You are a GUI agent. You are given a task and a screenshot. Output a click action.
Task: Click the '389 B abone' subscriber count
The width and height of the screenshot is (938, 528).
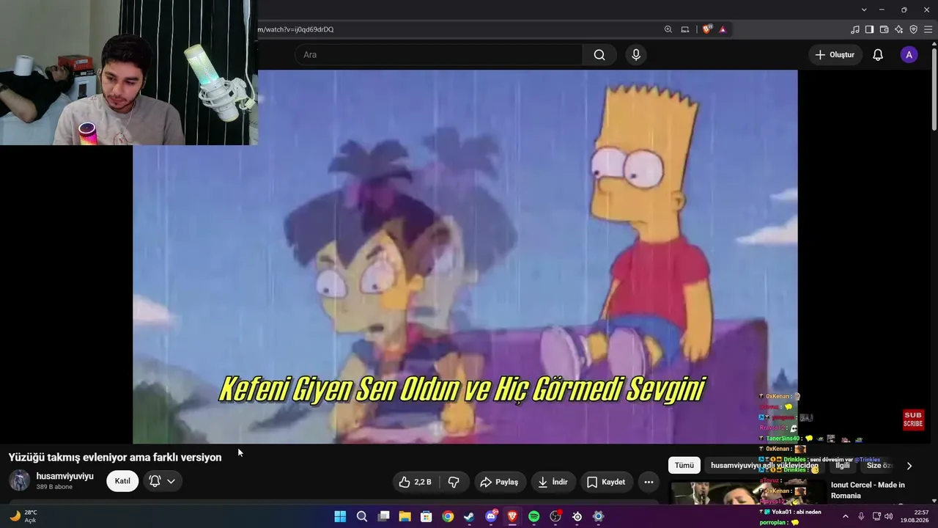pos(54,487)
